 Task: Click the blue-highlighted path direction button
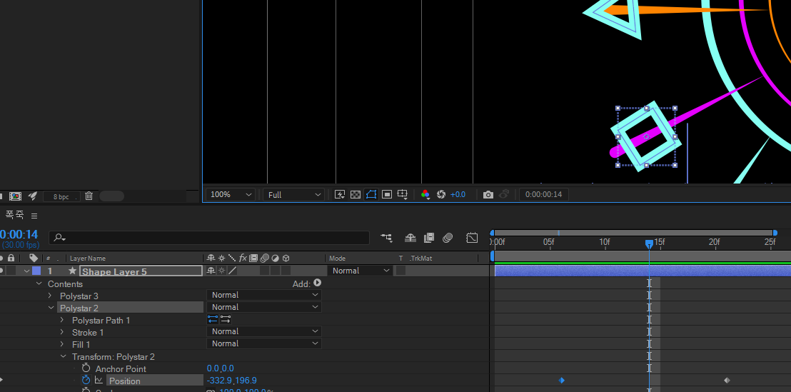213,319
